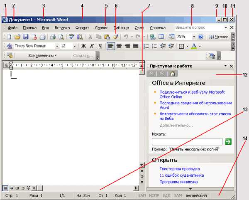Click the Окно menu
This screenshot has height=200, width=249.
139,28
